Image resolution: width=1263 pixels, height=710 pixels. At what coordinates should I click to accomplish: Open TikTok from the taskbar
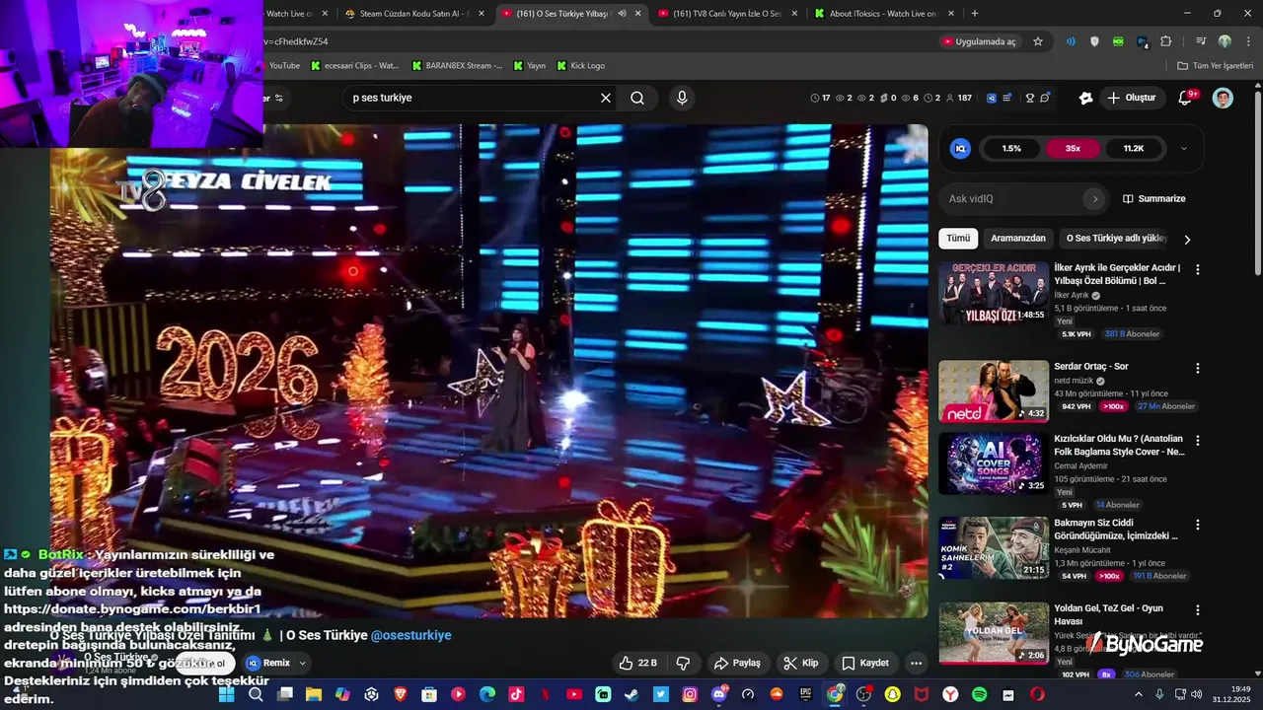click(x=516, y=694)
